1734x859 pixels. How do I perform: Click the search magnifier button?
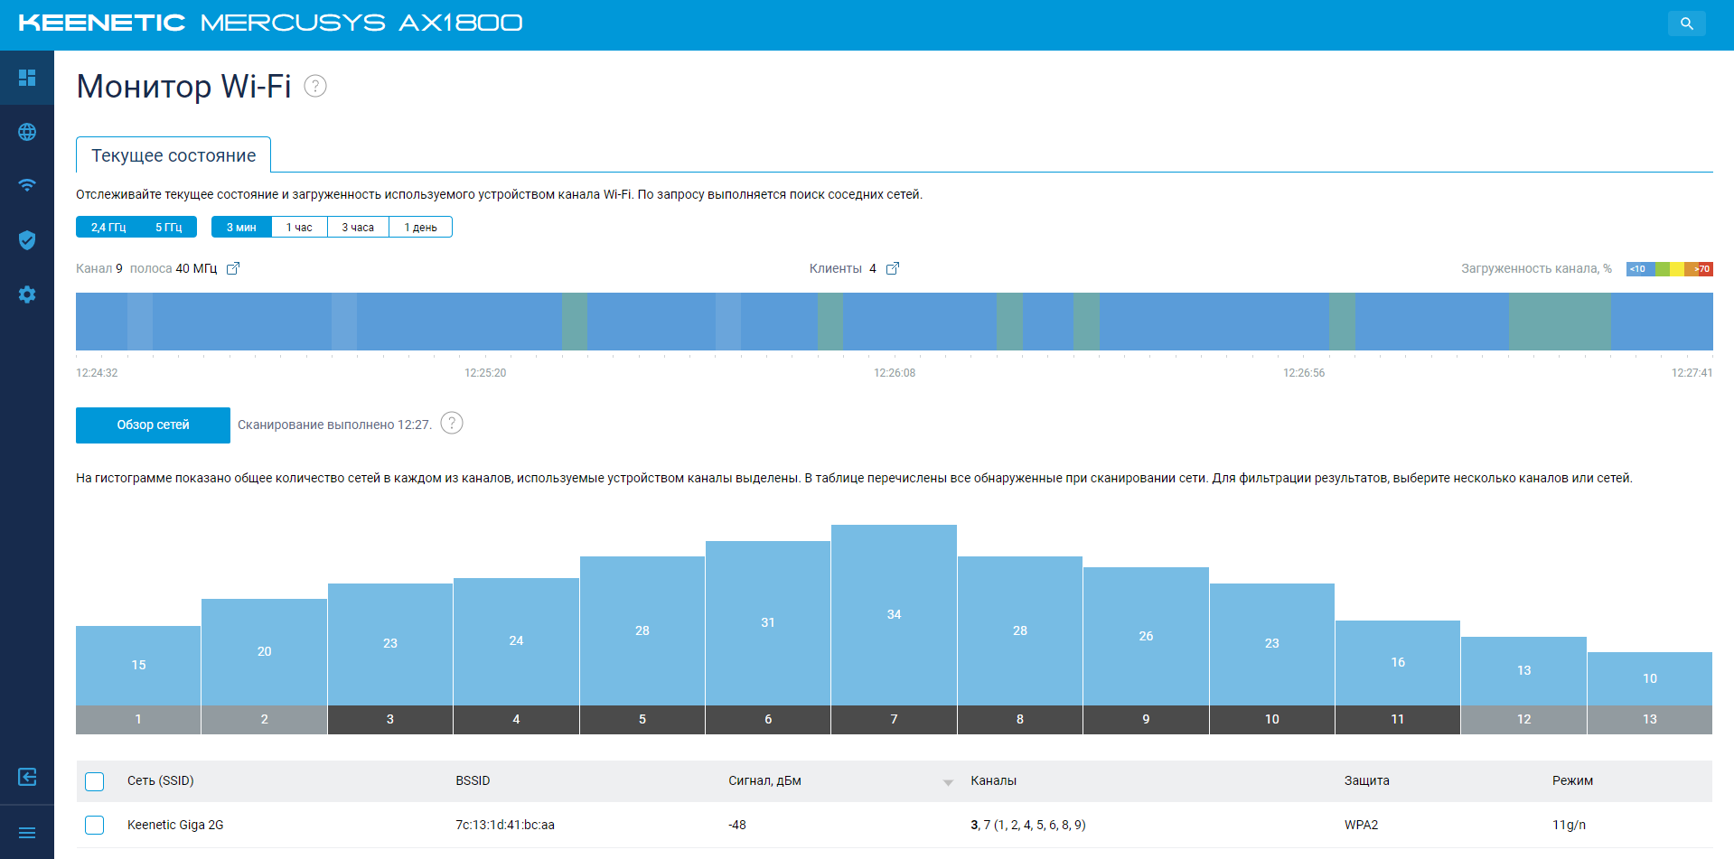[x=1686, y=23]
